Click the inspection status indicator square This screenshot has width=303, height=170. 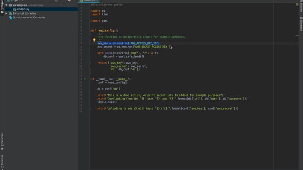(x=297, y=4)
